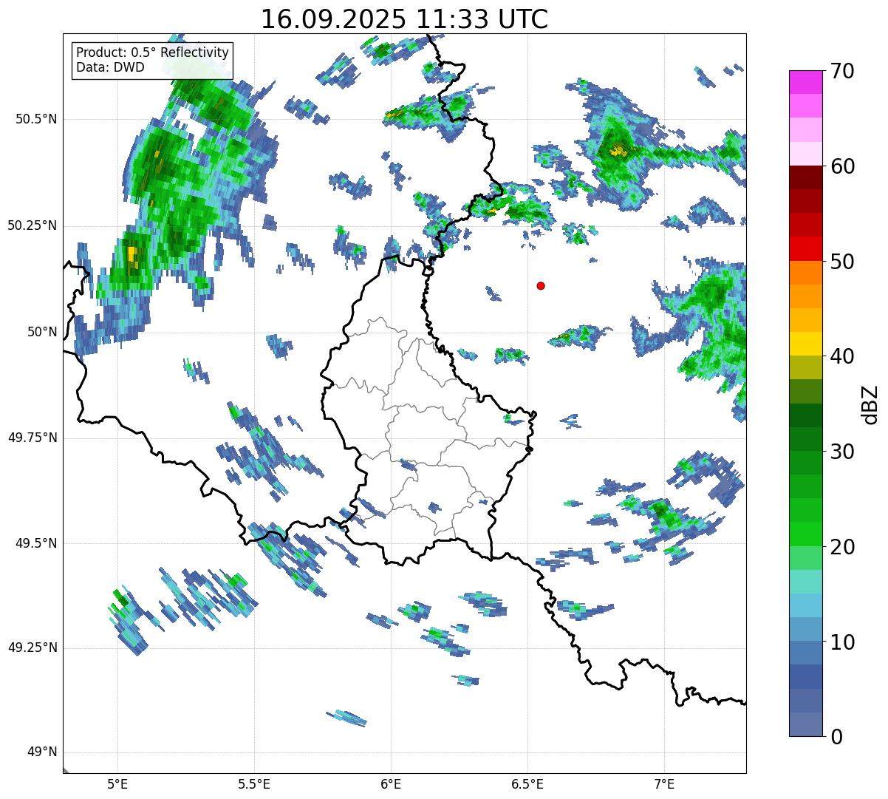Click the latitude label '50.5°N'
The width and height of the screenshot is (888, 799).
click(x=36, y=119)
